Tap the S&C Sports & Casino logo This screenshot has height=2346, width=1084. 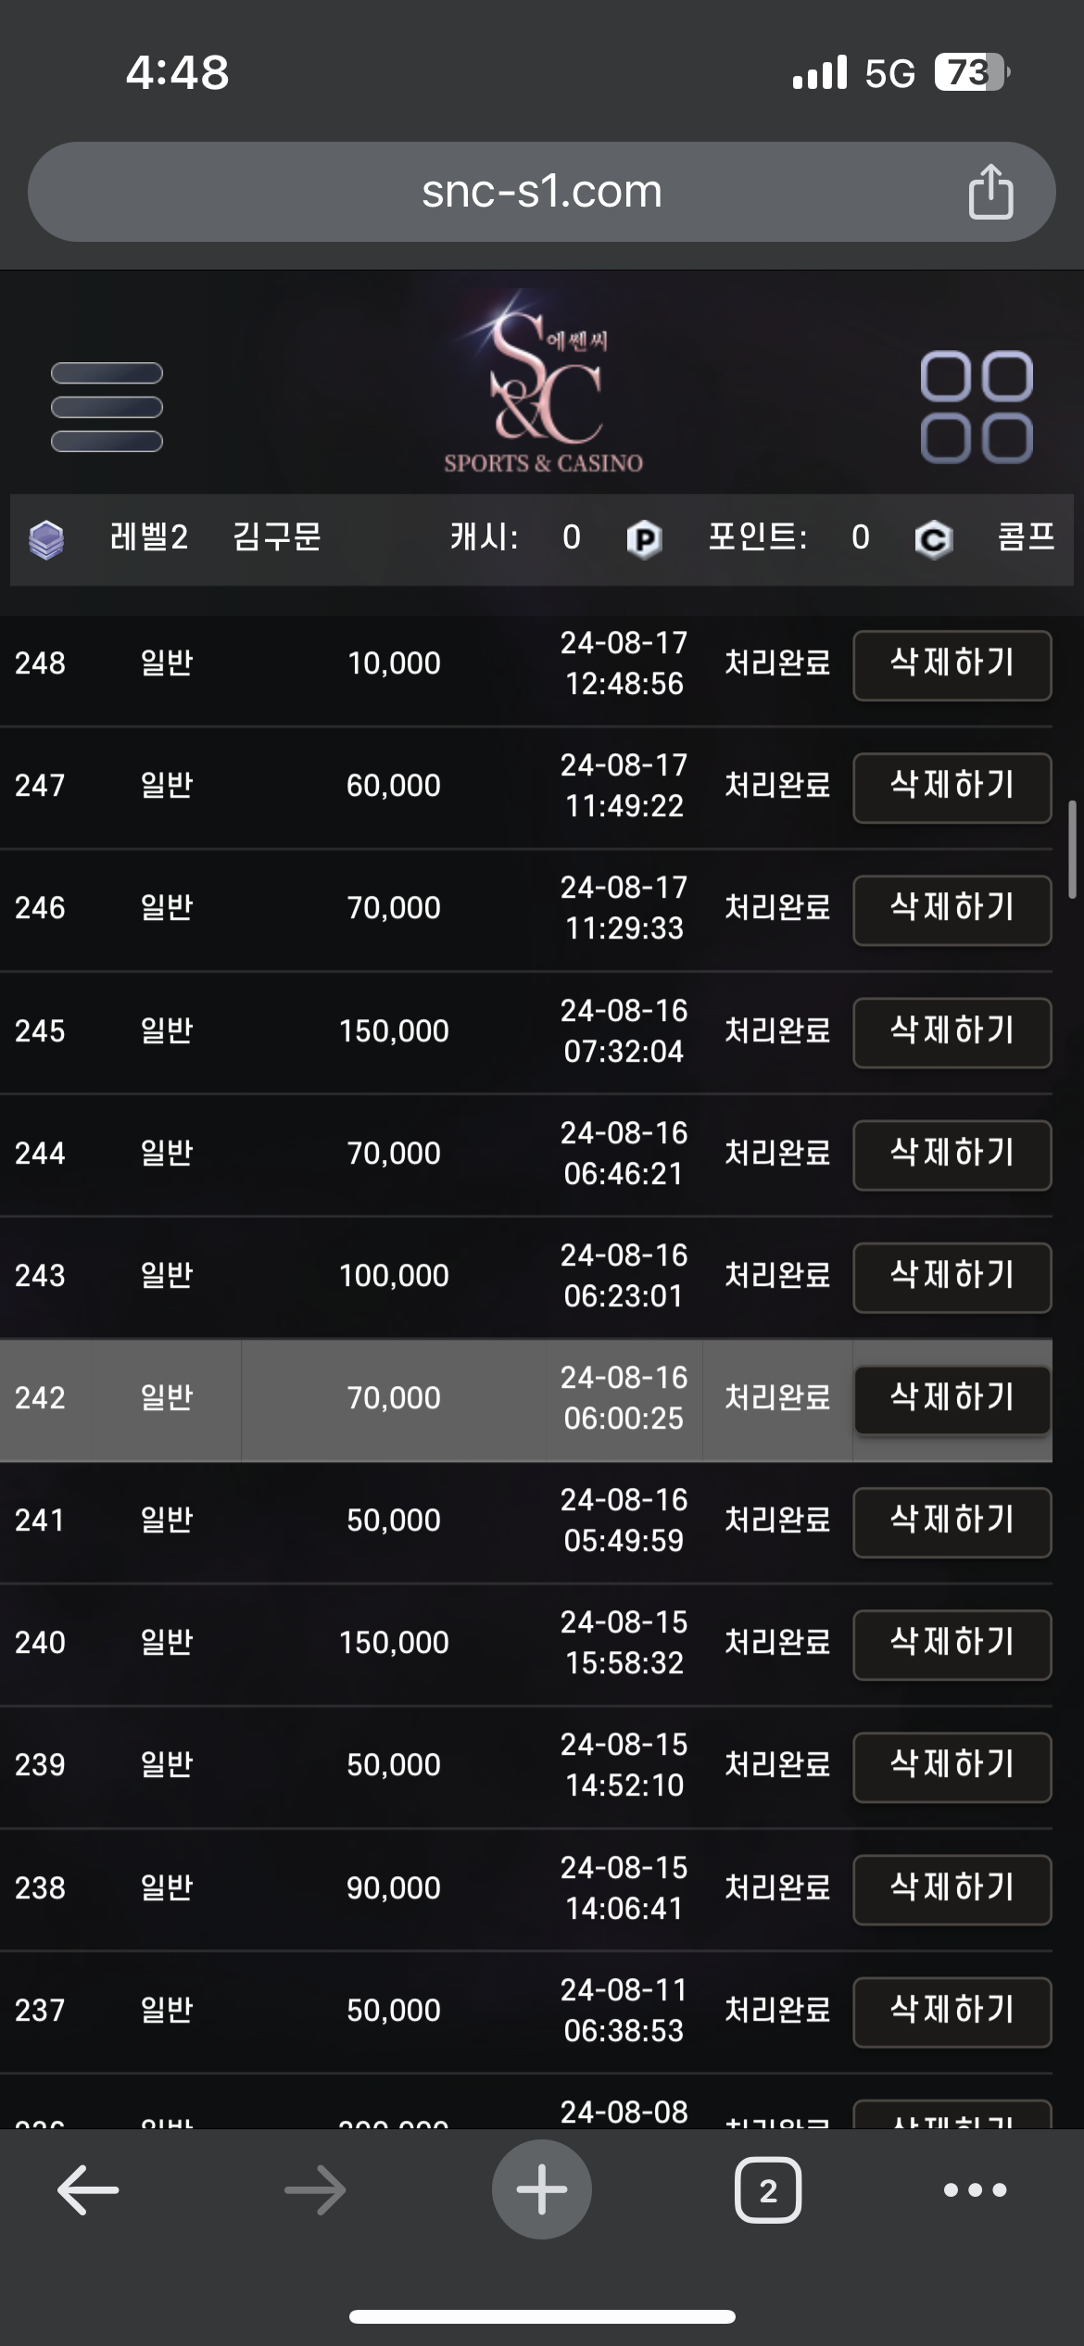543,385
